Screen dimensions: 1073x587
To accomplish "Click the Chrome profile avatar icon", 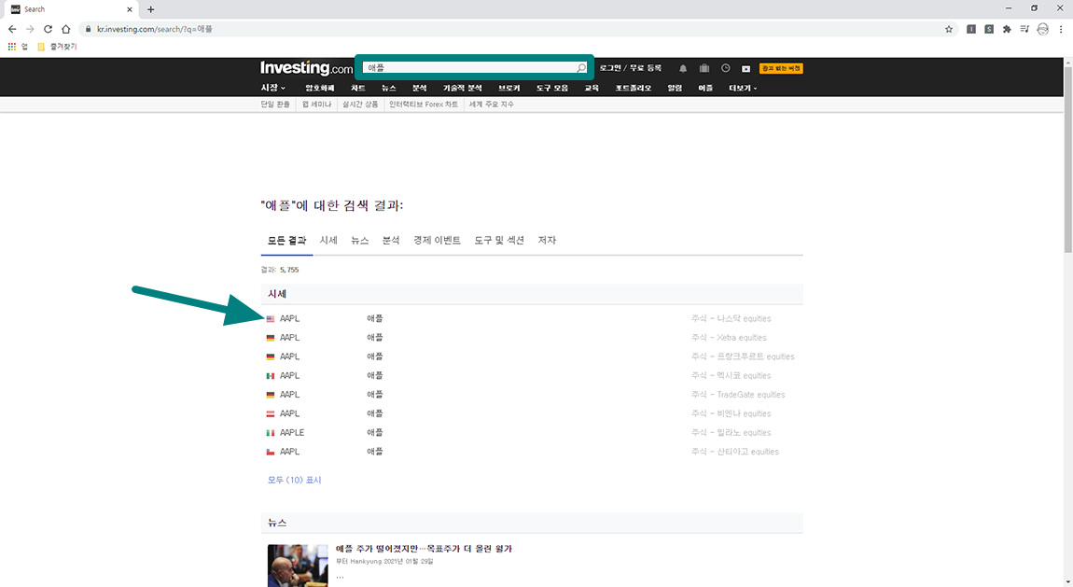I will pyautogui.click(x=1043, y=30).
